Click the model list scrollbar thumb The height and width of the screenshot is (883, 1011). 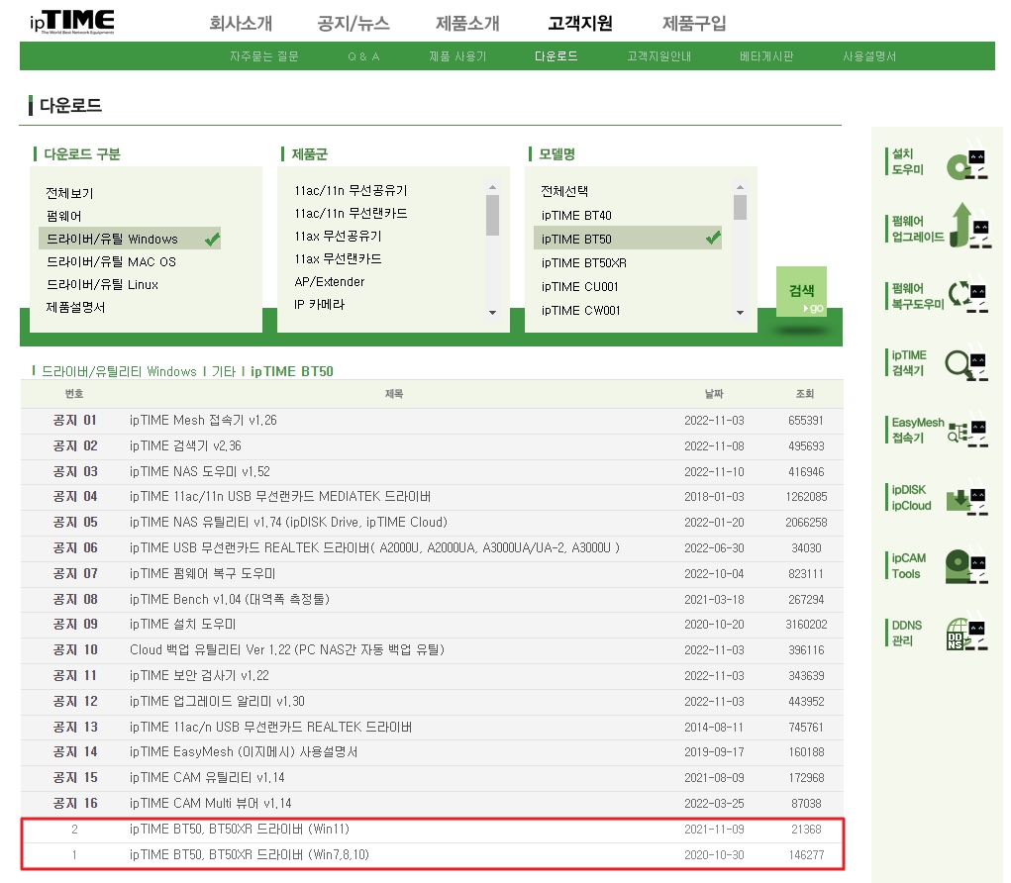tap(741, 208)
